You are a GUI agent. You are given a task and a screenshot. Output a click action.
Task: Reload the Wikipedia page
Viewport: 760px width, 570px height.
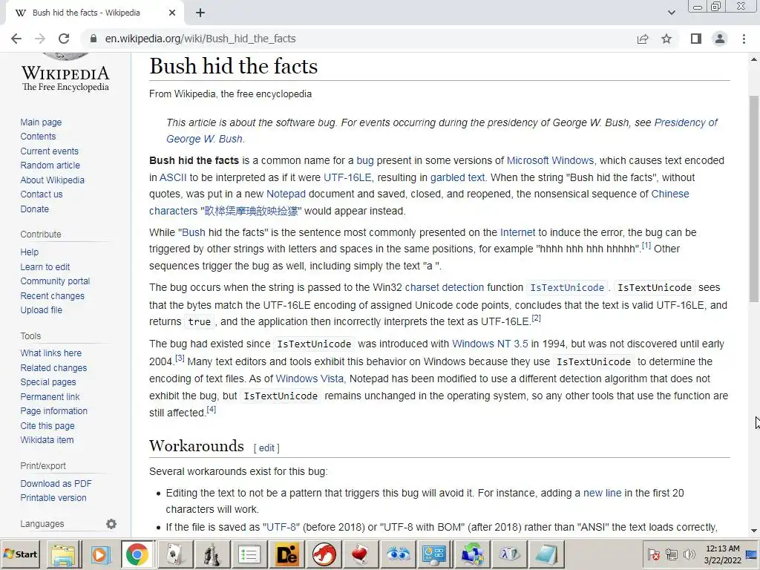(64, 39)
